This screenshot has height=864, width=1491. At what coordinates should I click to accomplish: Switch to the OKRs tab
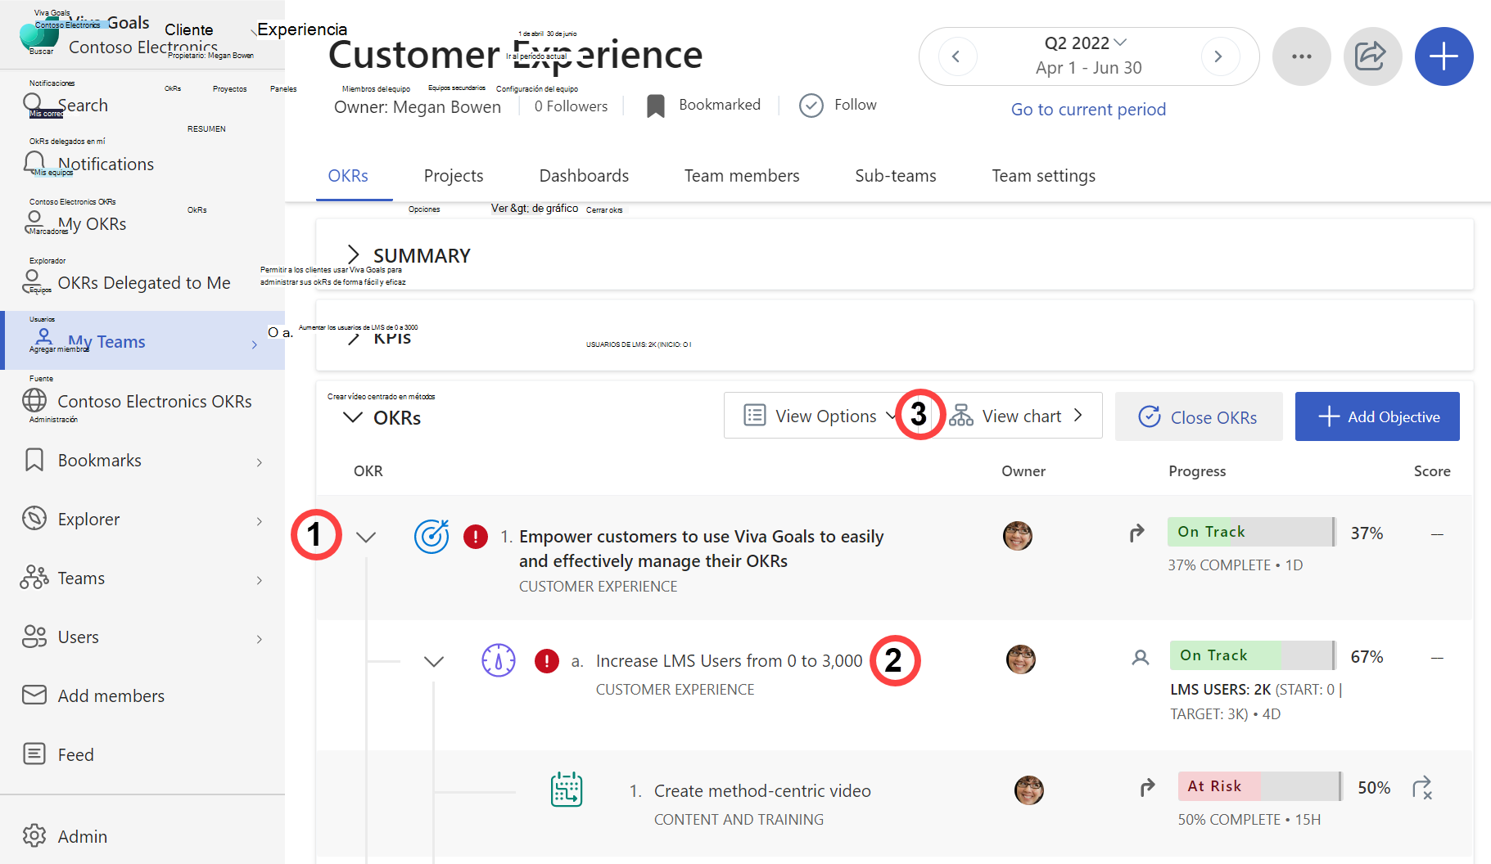click(x=348, y=176)
